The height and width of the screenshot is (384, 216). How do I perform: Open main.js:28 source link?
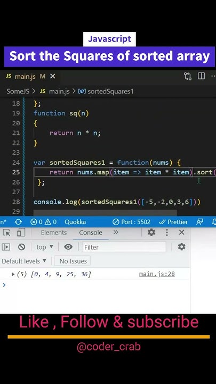157,274
